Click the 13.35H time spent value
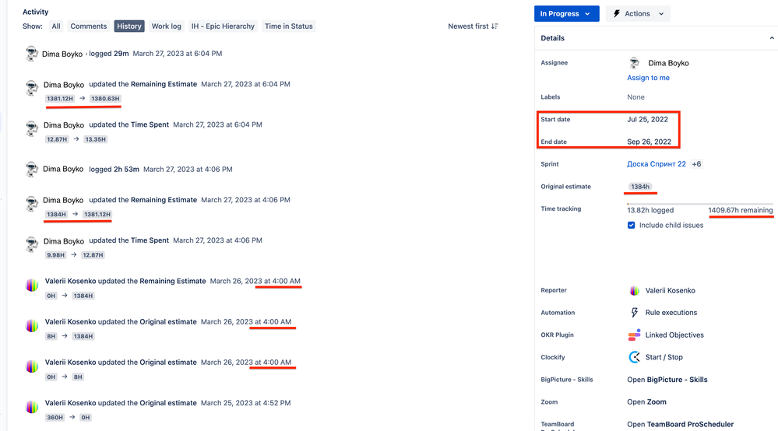Image resolution: width=778 pixels, height=431 pixels. (x=95, y=139)
